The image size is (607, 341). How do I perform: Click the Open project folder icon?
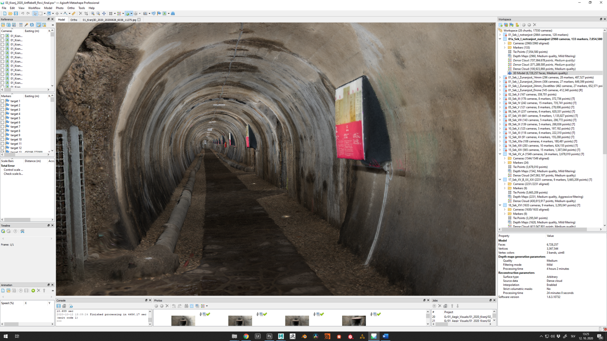point(10,13)
